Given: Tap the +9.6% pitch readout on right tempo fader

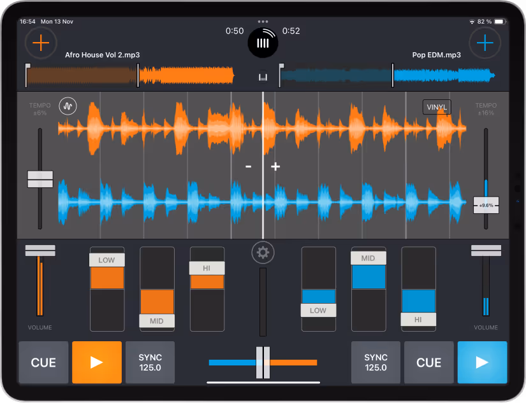Looking at the screenshot, I should tap(486, 205).
